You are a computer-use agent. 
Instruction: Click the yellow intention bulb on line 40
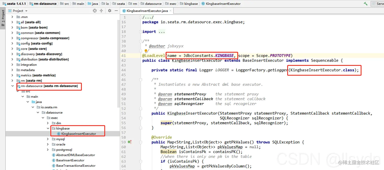coord(146,51)
